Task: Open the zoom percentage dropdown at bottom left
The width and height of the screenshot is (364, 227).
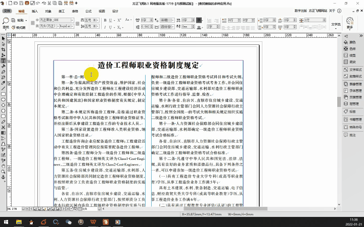Action: pyautogui.click(x=23, y=209)
